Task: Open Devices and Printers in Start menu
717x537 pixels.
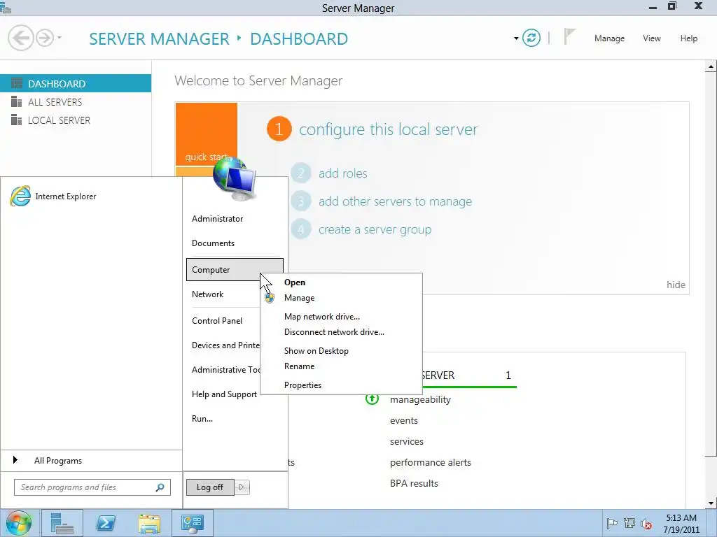Action: (x=225, y=345)
